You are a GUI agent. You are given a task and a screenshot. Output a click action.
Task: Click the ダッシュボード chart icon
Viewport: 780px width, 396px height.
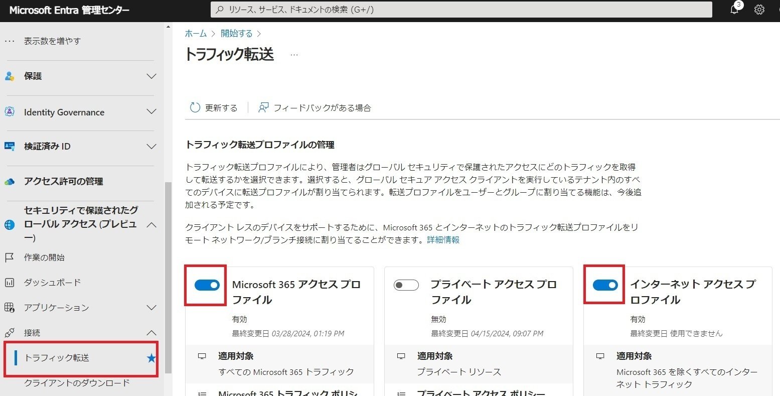click(9, 283)
